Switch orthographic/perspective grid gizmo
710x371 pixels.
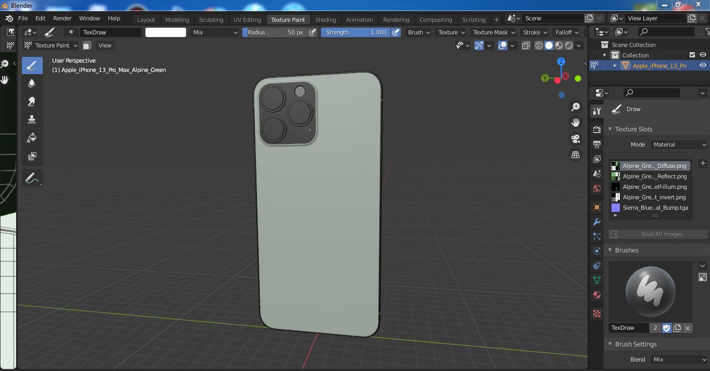pyautogui.click(x=576, y=155)
